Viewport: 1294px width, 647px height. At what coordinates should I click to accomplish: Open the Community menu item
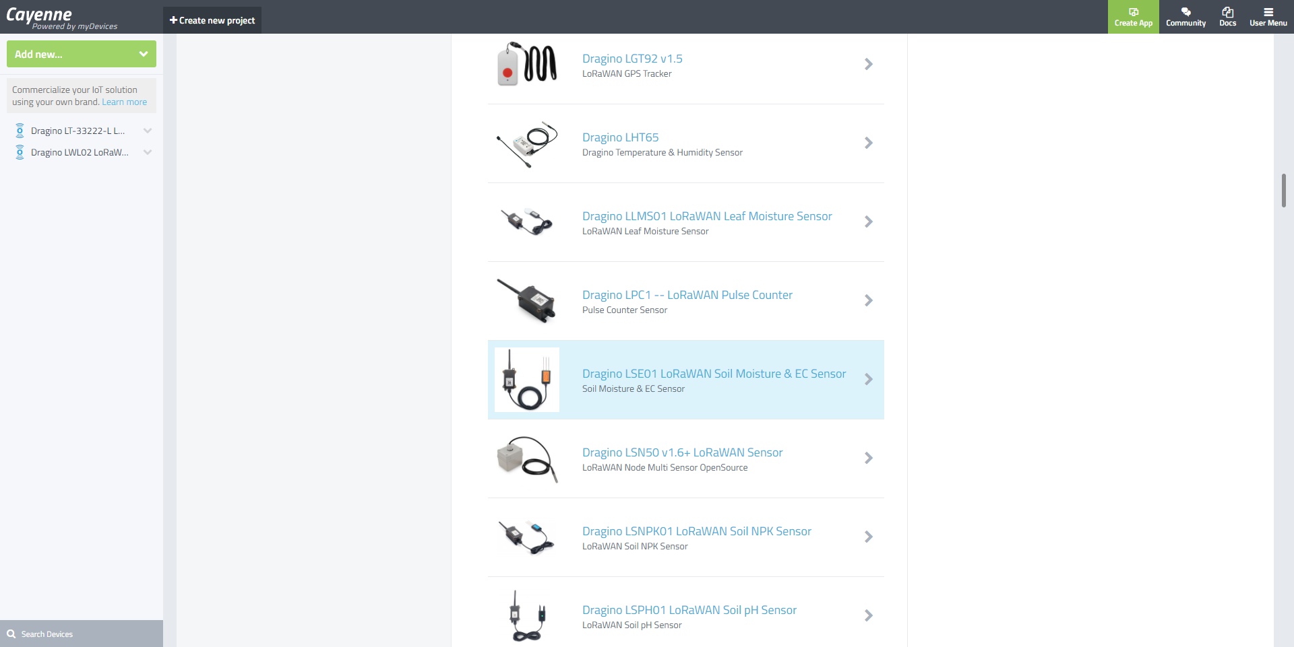[1185, 17]
